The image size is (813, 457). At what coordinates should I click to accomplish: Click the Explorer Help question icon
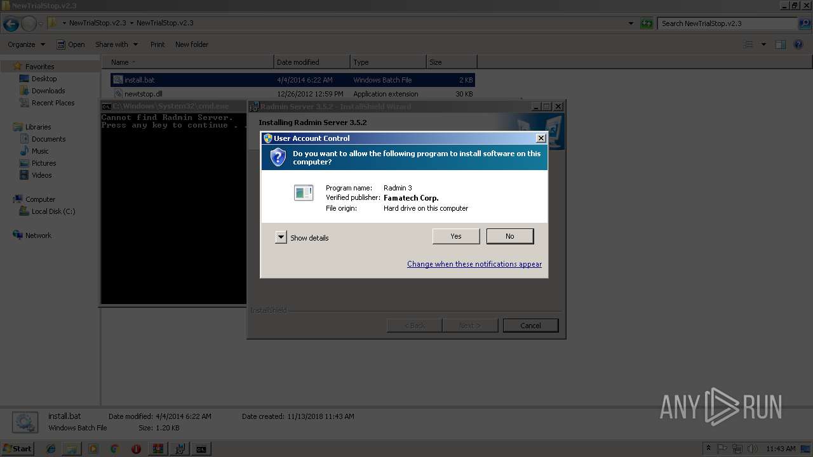coord(799,44)
